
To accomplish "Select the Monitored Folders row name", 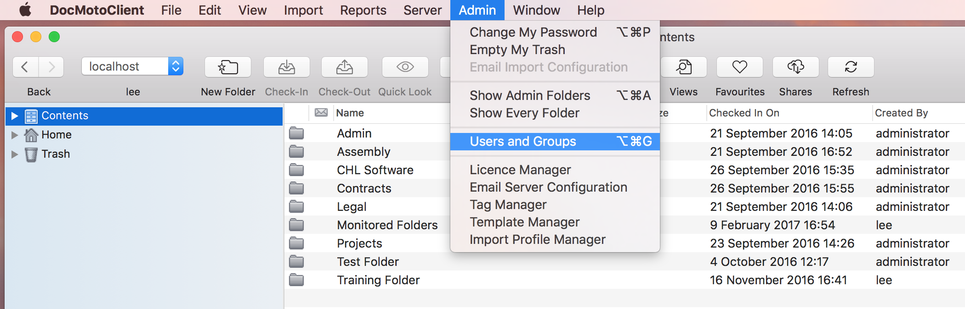I will pyautogui.click(x=387, y=225).
